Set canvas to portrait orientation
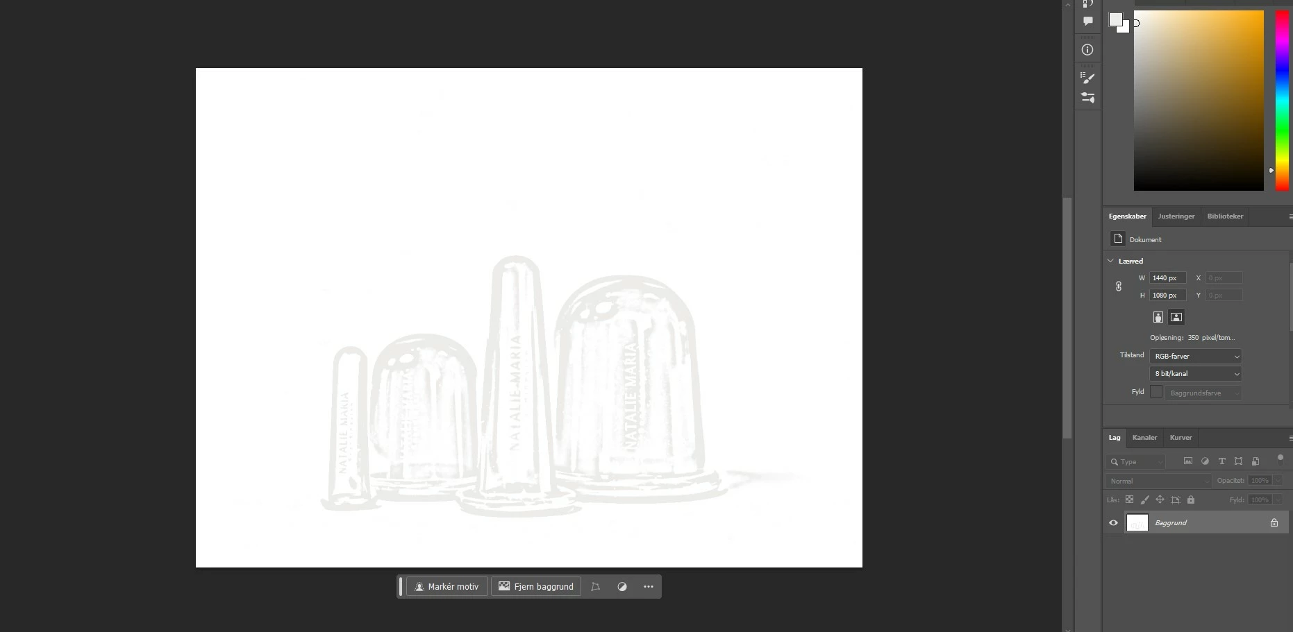Image resolution: width=1293 pixels, height=632 pixels. click(1158, 317)
